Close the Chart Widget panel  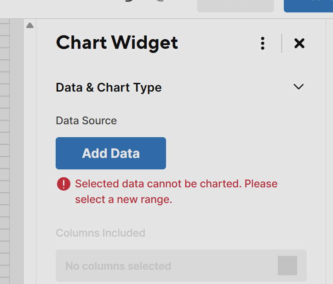tap(299, 43)
